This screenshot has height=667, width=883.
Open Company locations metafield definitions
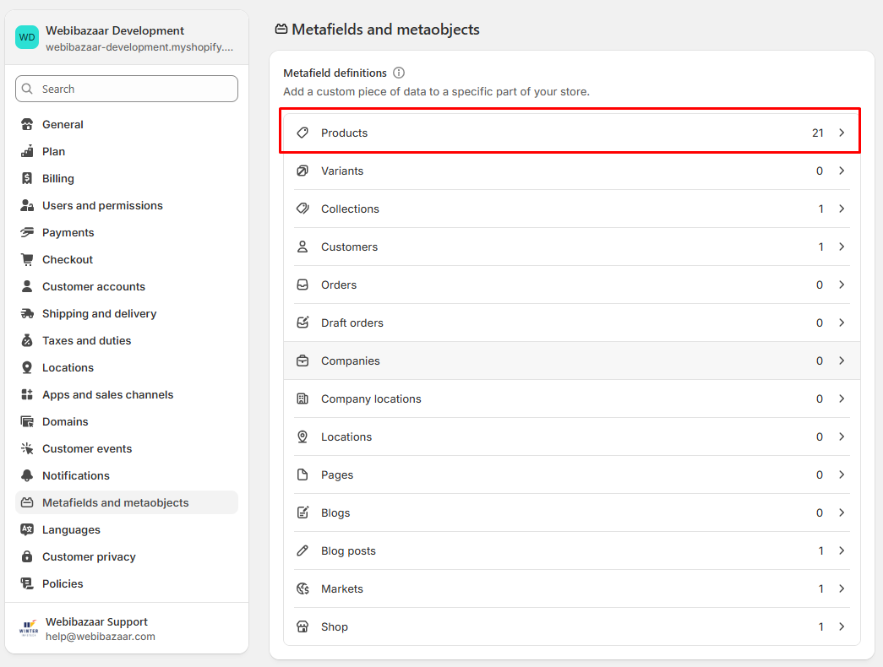click(x=371, y=399)
